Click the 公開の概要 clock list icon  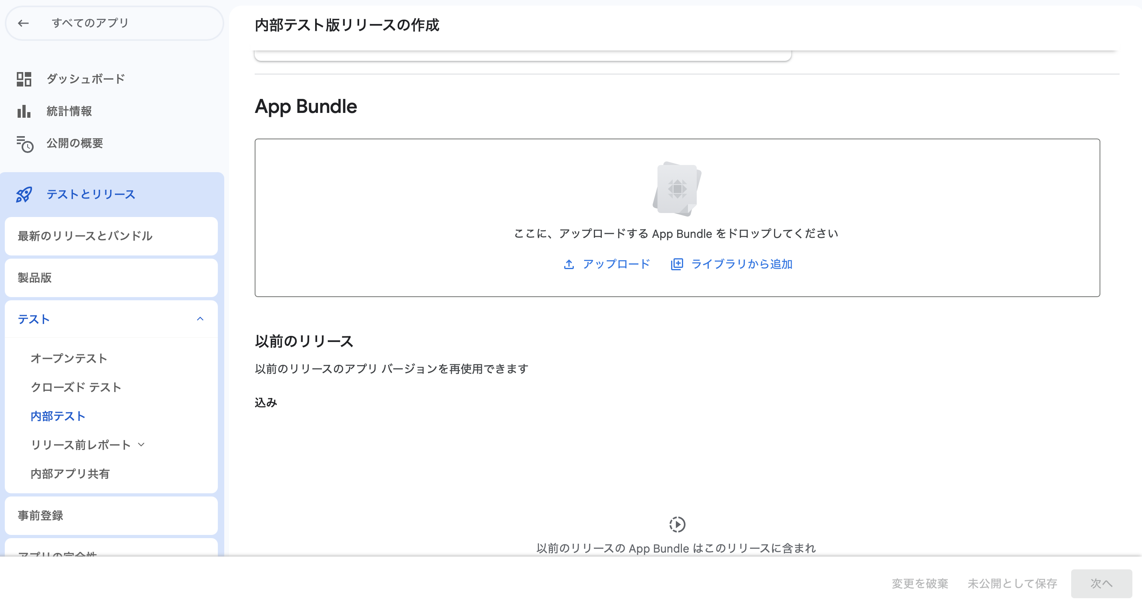point(25,144)
